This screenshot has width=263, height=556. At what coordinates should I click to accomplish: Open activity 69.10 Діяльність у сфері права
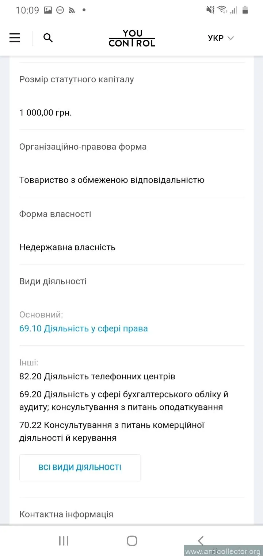click(x=84, y=328)
